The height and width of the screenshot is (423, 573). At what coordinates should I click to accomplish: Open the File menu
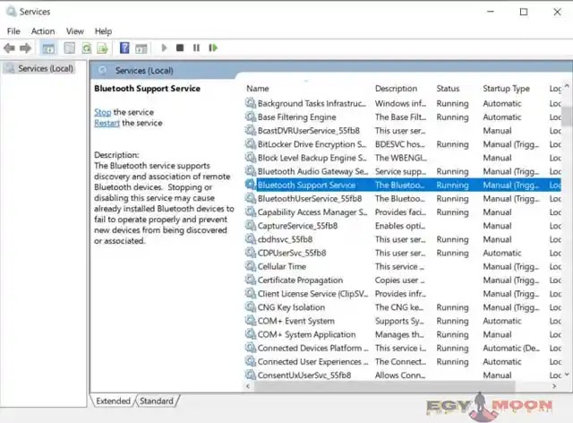pos(13,31)
